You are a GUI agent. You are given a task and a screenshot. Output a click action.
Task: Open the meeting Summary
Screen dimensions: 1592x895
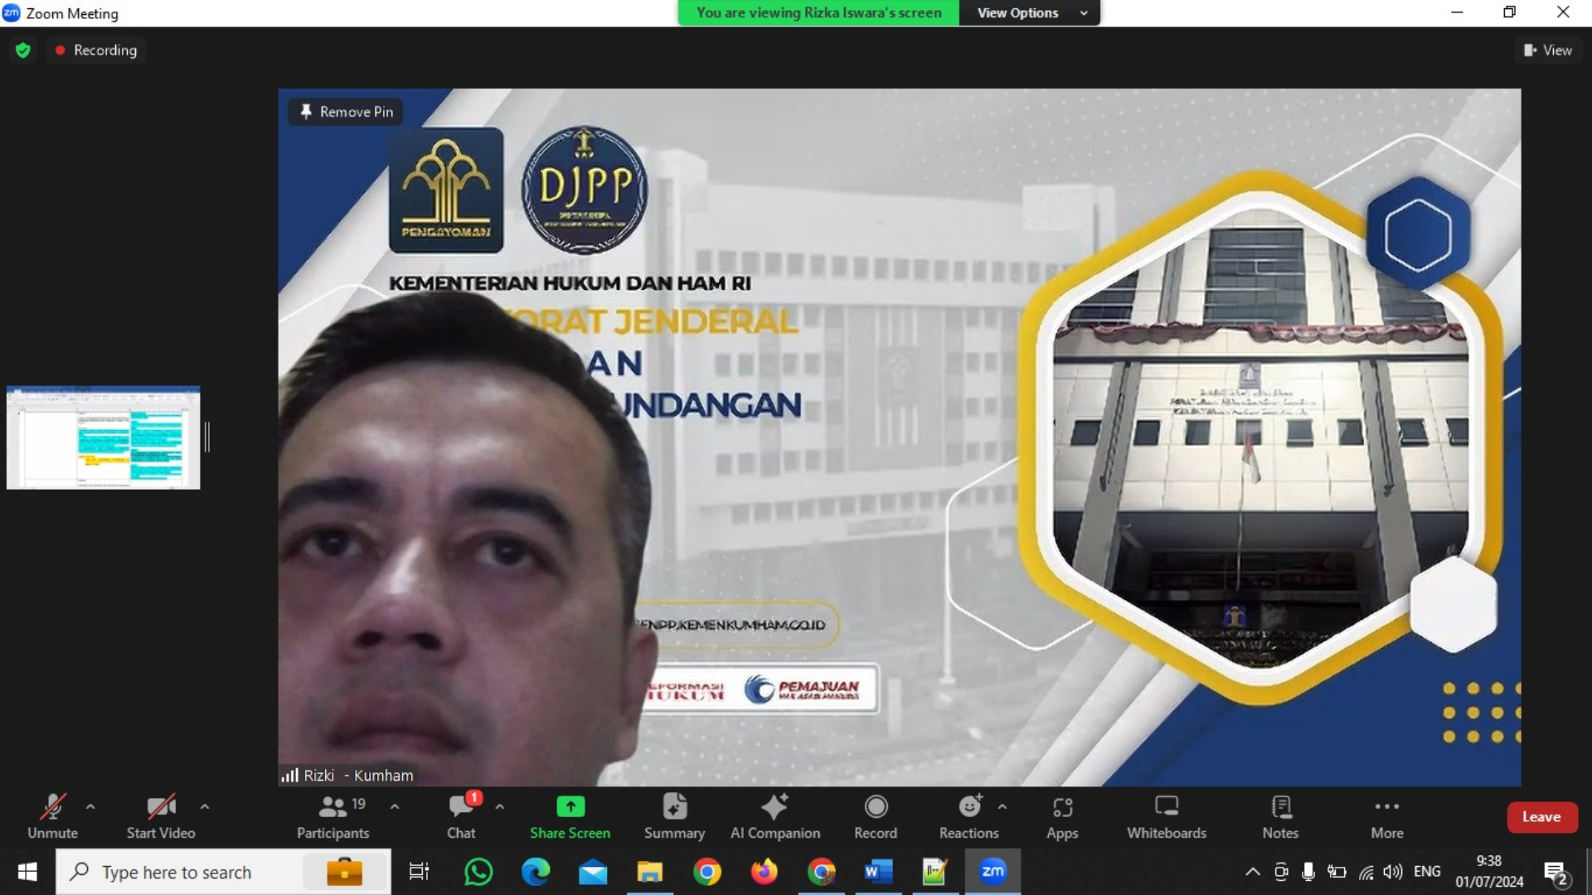(x=675, y=816)
